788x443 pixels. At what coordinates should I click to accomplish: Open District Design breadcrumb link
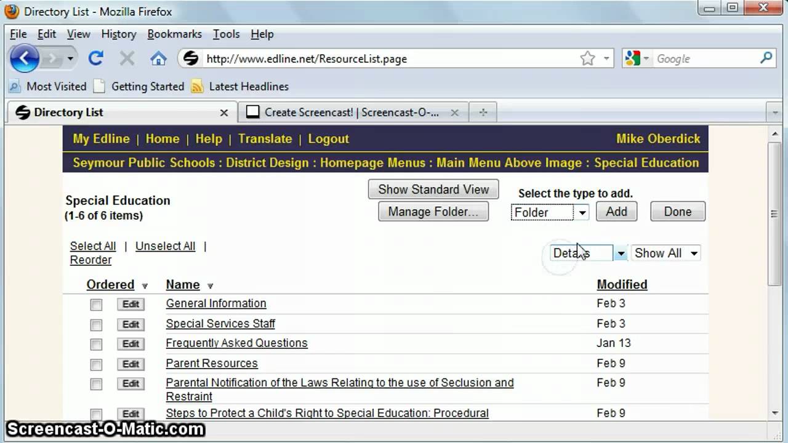[267, 162]
